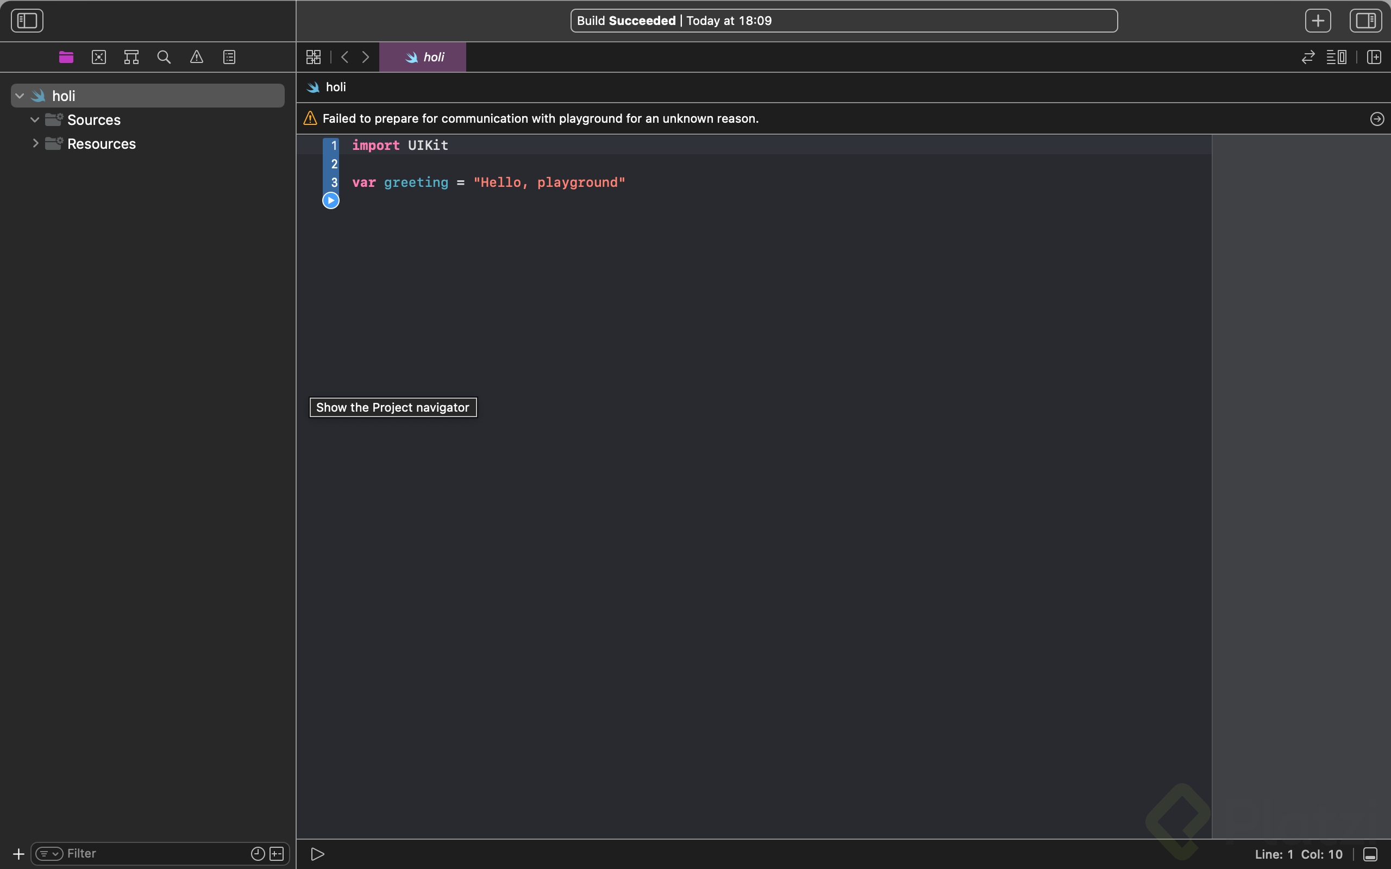The image size is (1391, 869).
Task: Add a new file with plus button
Action: [x=18, y=854]
